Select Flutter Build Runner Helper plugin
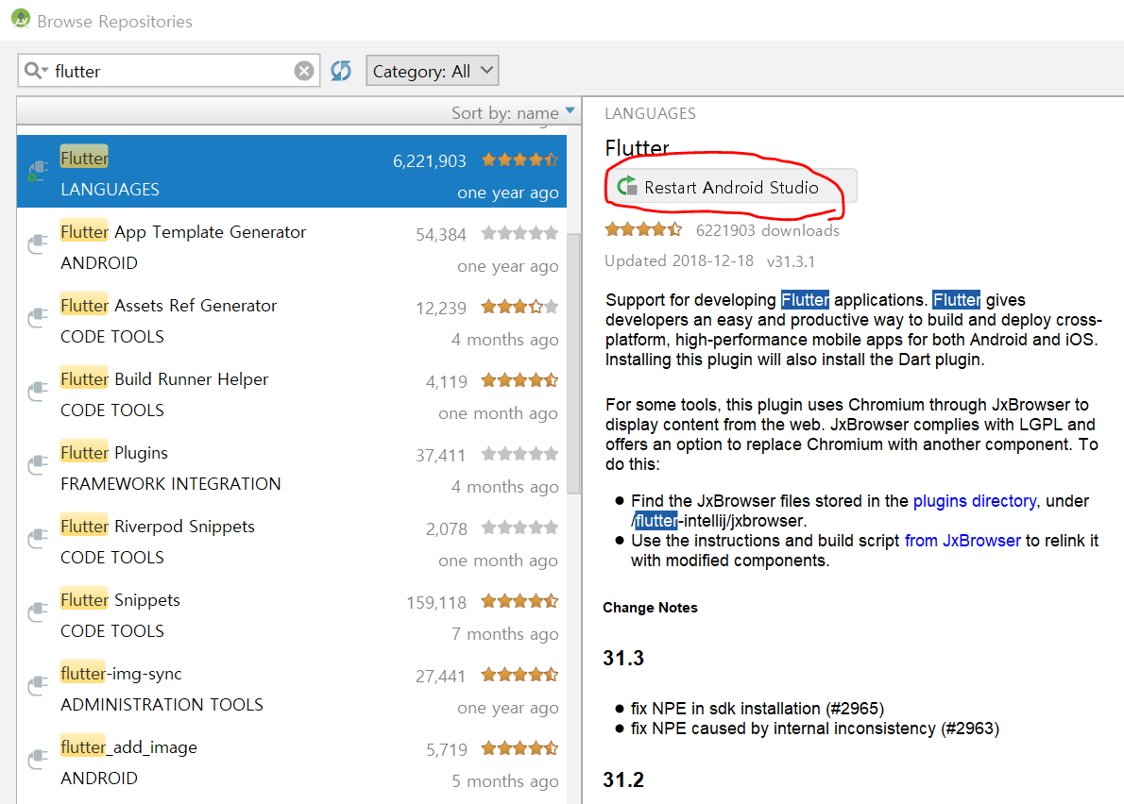 coord(292,394)
